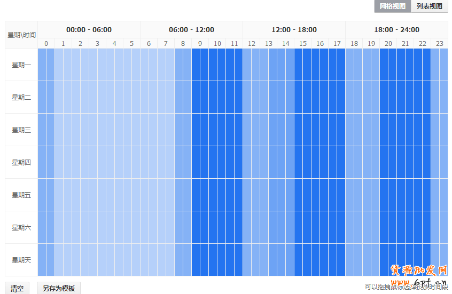
Task: Click hour 15 column header
Action: (x=302, y=44)
